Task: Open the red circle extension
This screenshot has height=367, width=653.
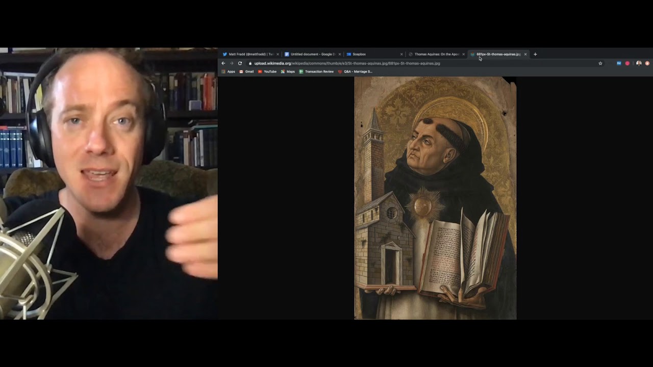Action: 627,63
